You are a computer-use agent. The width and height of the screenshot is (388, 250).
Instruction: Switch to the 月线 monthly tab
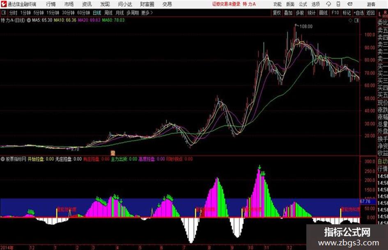(x=120, y=13)
